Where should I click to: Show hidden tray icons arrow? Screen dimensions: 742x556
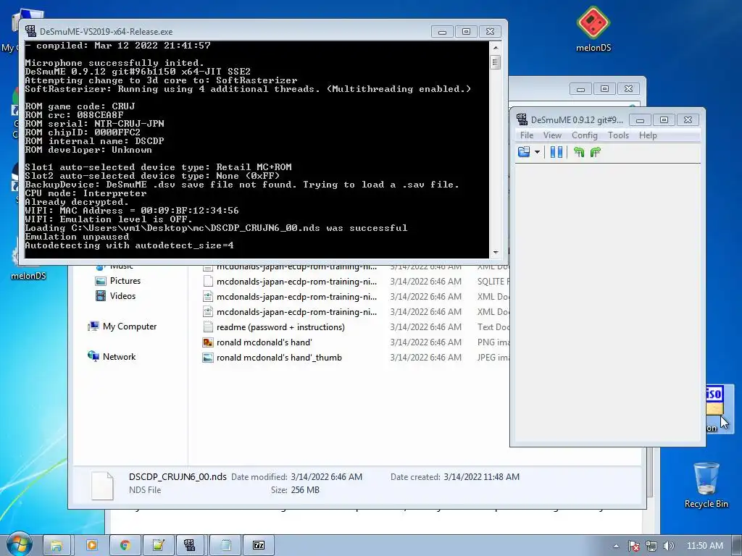point(616,546)
